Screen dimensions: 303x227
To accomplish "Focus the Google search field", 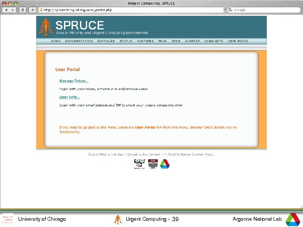I will 264,10.
